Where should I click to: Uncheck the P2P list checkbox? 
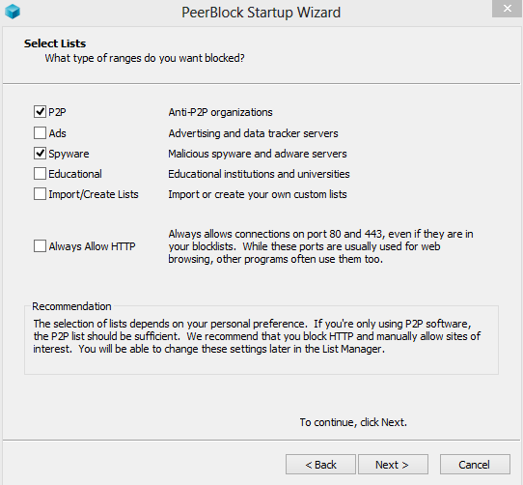40,112
